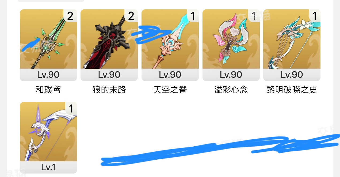
Task: Click refinement badge 2 on 和璞鸢
Action: point(70,16)
